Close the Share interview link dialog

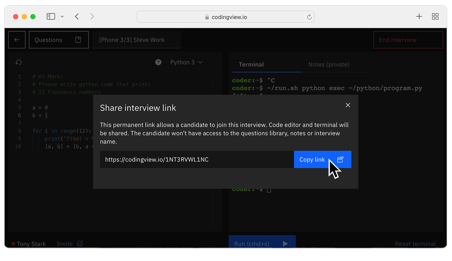348,105
